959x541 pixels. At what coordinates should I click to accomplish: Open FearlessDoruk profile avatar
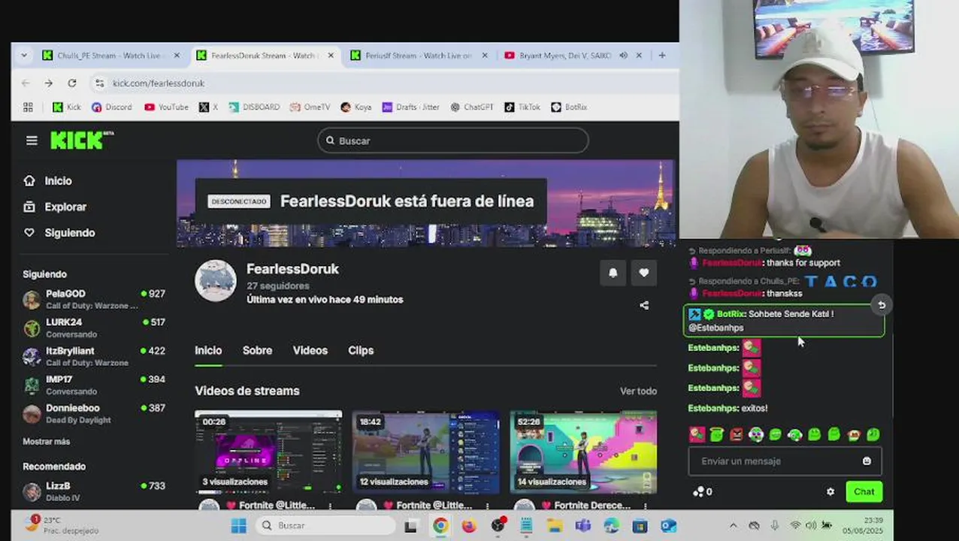click(216, 282)
